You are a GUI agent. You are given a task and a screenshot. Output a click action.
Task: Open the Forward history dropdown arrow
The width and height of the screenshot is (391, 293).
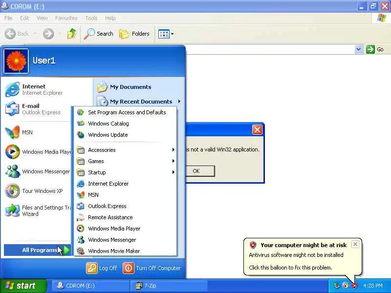60,34
